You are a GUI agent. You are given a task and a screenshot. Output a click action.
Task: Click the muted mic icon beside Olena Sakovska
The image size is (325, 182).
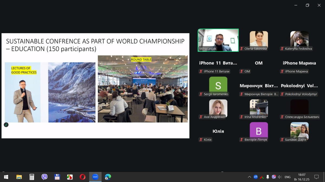click(x=241, y=49)
